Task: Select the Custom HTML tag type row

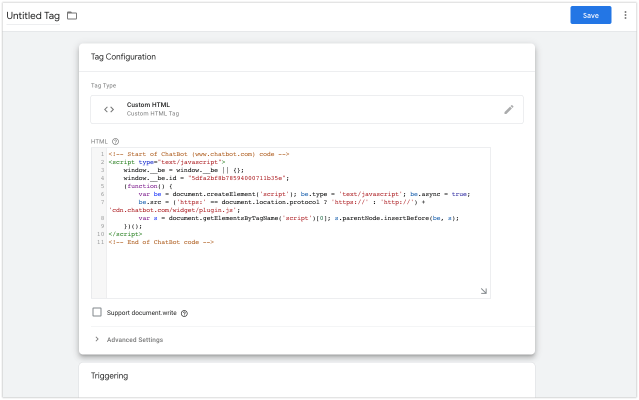Action: 307,109
